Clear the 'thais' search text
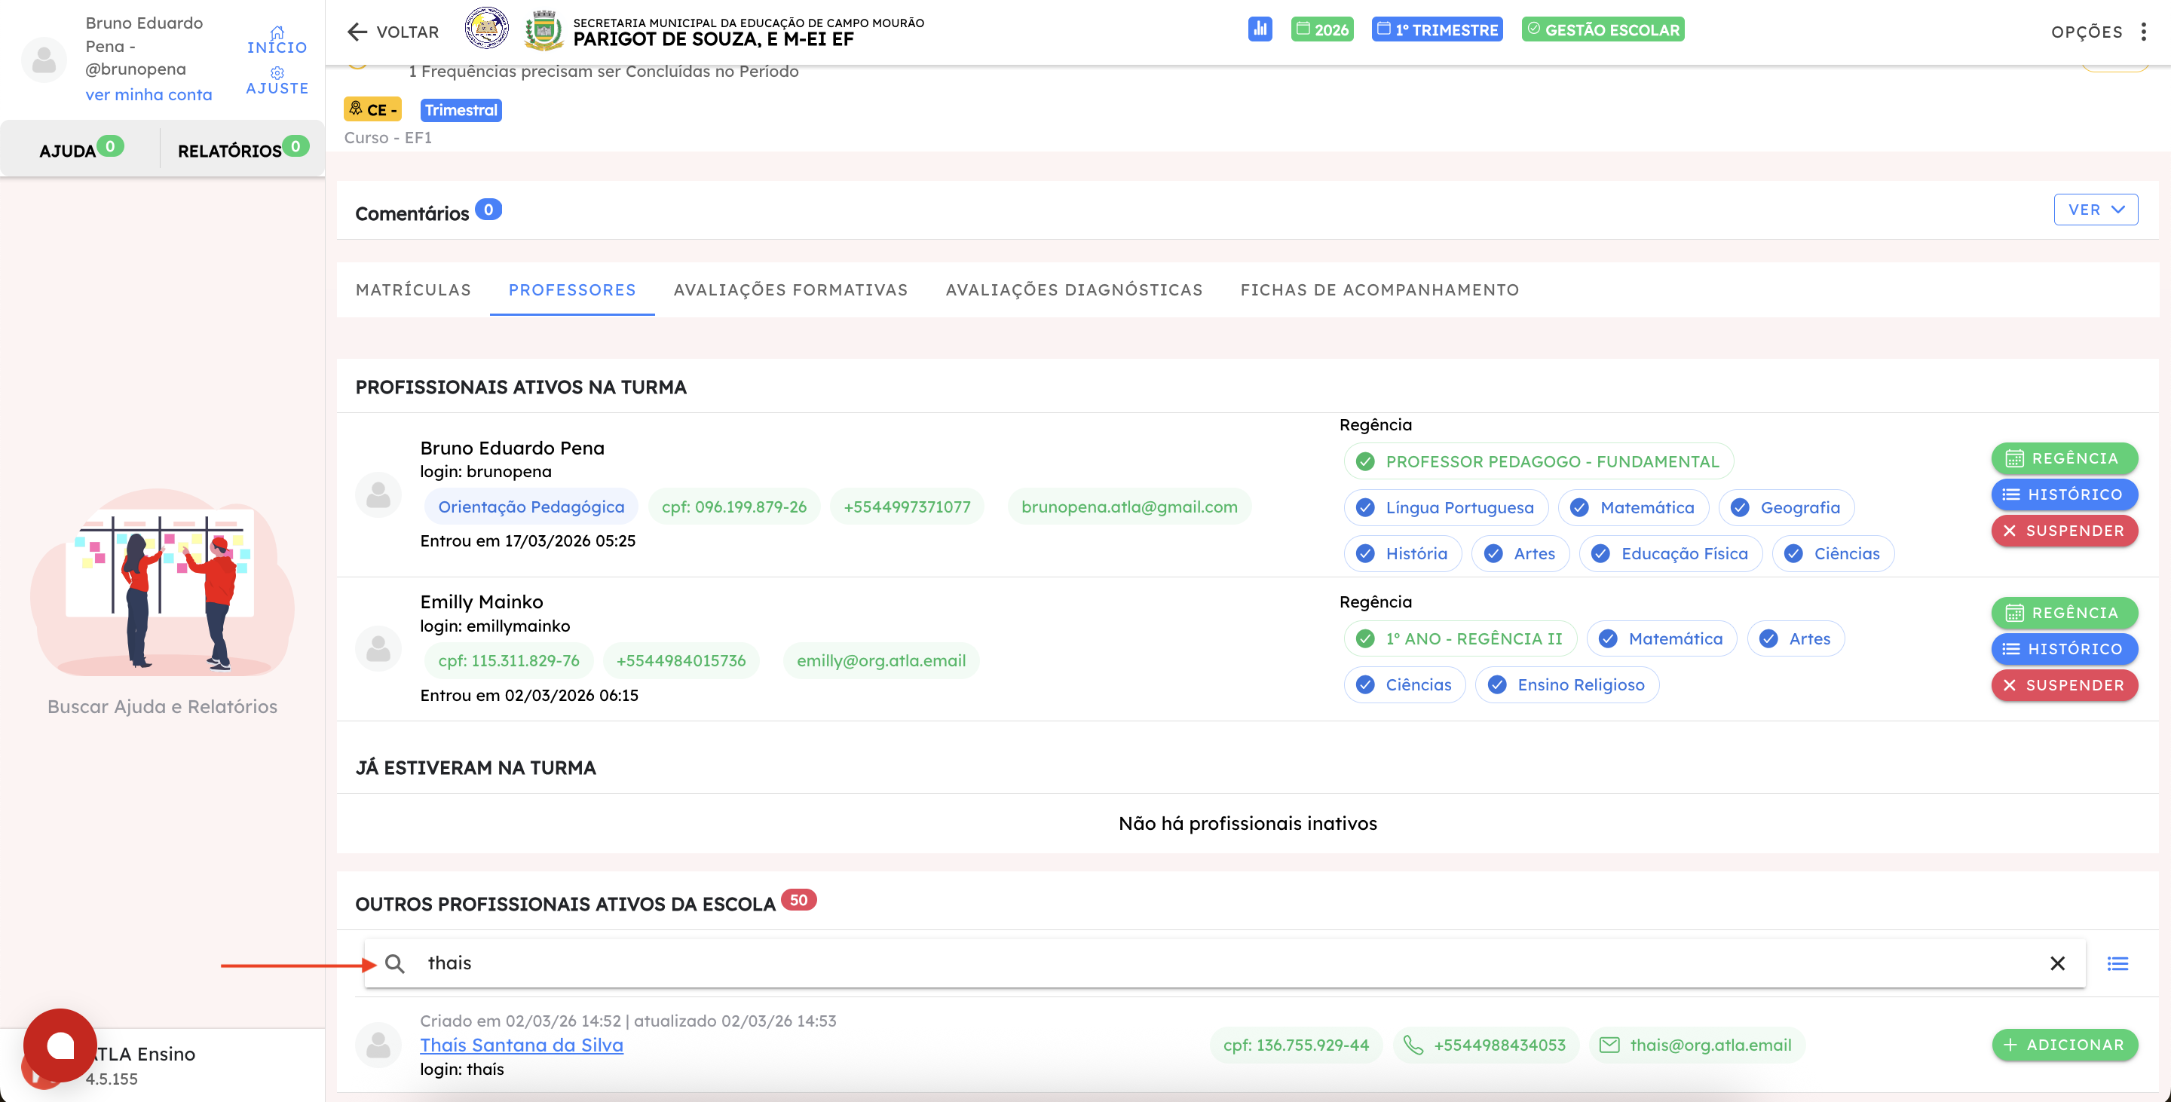2171x1102 pixels. click(2057, 963)
